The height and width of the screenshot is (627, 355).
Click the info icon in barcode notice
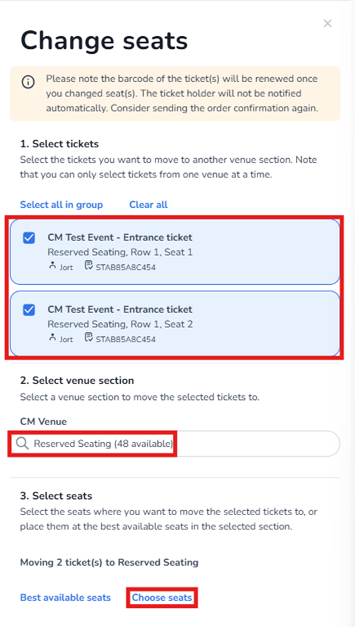point(28,82)
